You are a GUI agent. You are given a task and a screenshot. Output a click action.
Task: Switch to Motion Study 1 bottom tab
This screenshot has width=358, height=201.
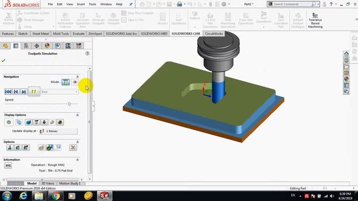click(x=69, y=184)
